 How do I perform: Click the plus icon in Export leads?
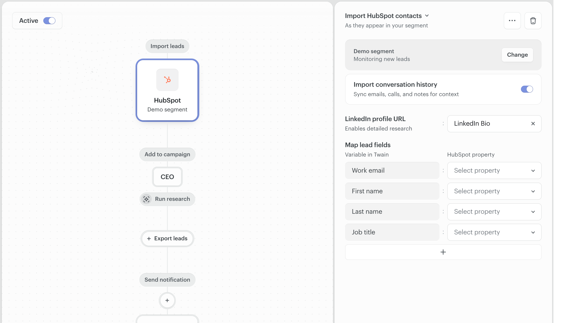coord(149,239)
